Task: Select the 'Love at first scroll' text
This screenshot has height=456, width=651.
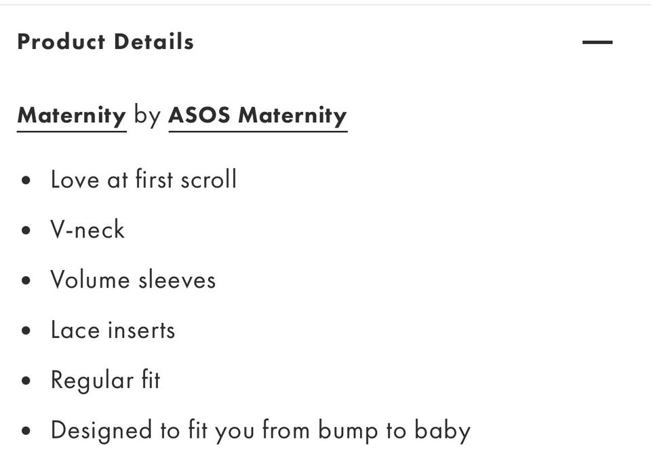Action: tap(144, 179)
